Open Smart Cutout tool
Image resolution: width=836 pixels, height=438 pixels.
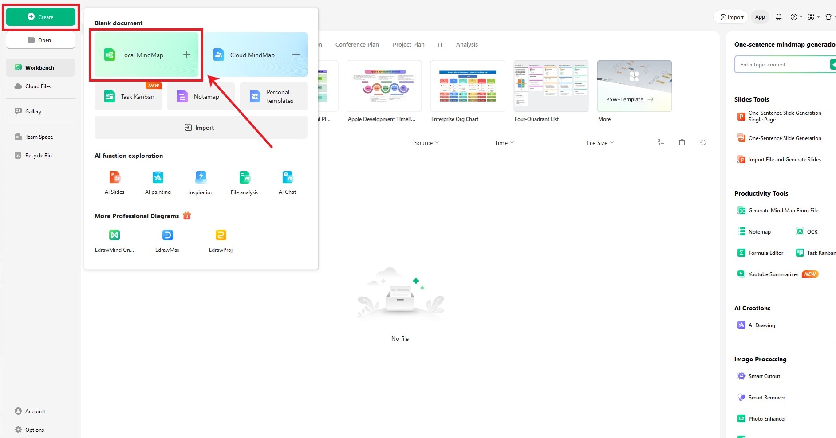coord(759,376)
